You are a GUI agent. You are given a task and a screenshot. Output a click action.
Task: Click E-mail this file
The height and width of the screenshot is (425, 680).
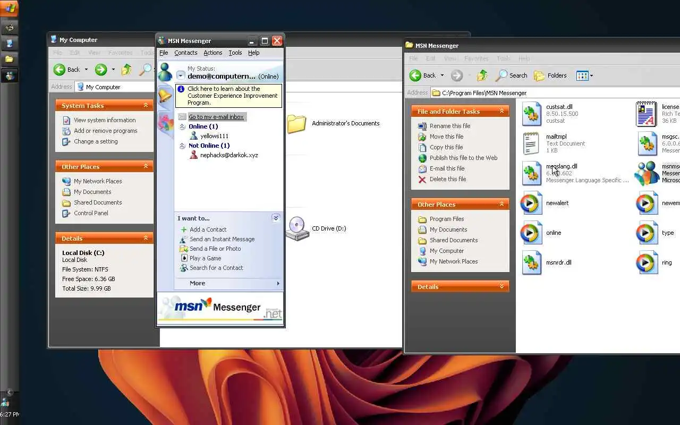(447, 168)
